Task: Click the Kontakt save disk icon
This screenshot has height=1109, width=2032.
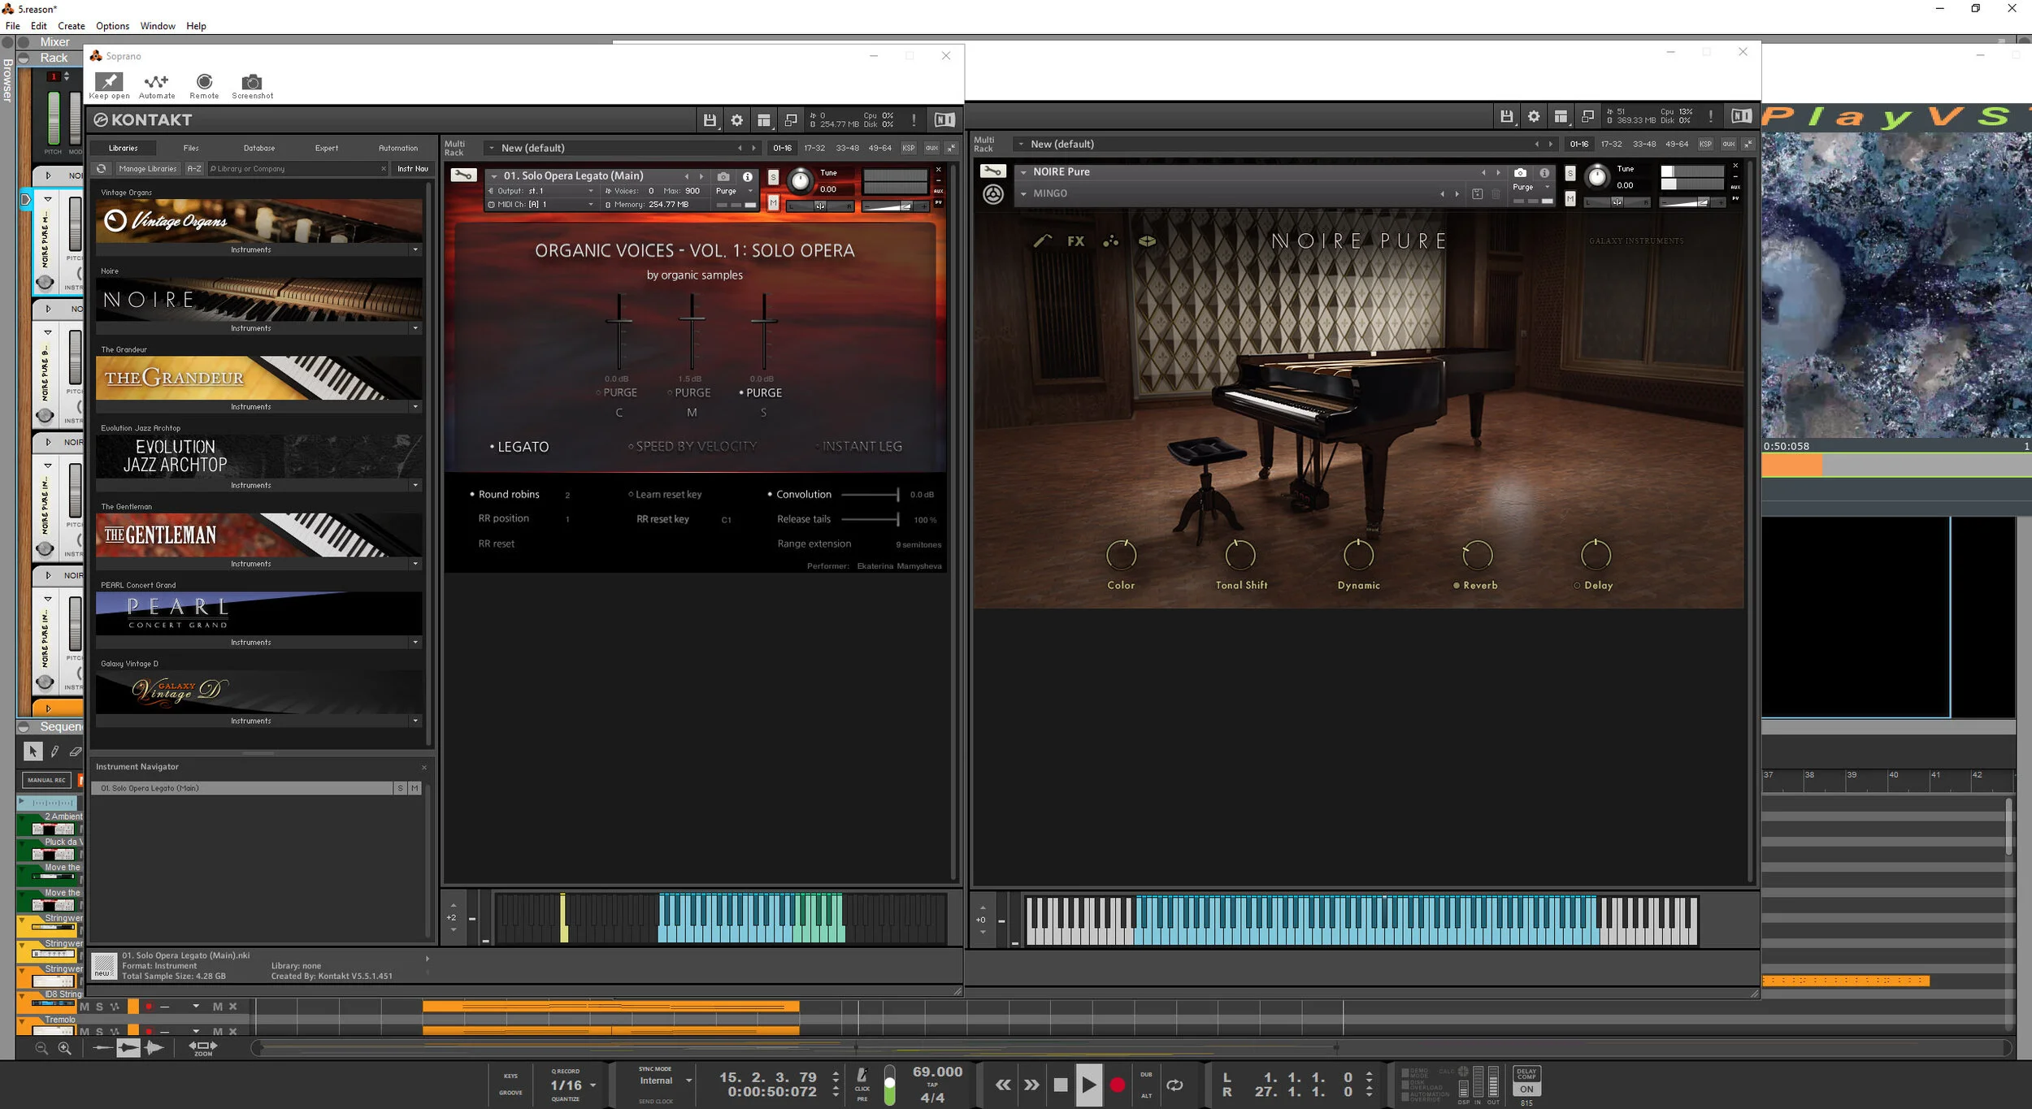Action: point(710,120)
